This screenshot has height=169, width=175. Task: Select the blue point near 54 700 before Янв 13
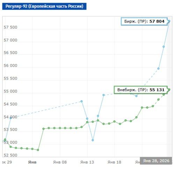pos(82,101)
